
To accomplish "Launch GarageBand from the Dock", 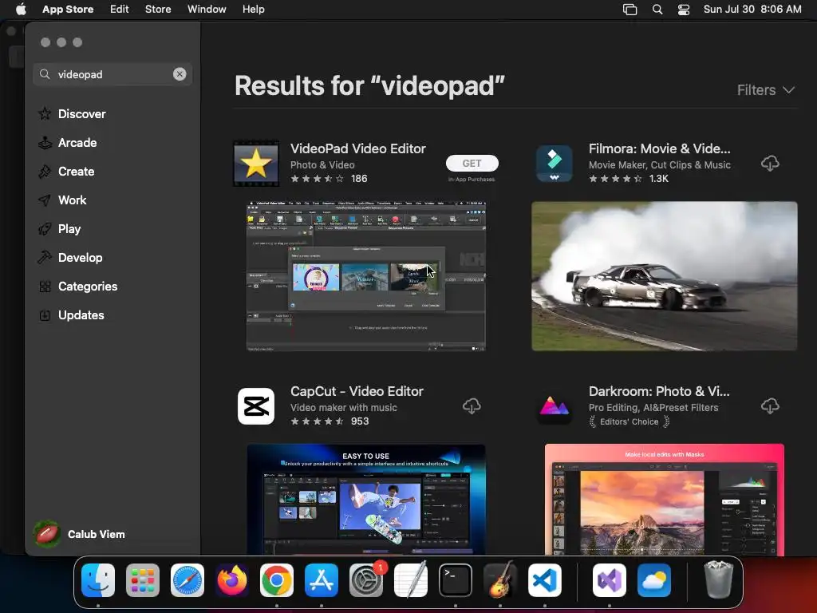I will (500, 580).
